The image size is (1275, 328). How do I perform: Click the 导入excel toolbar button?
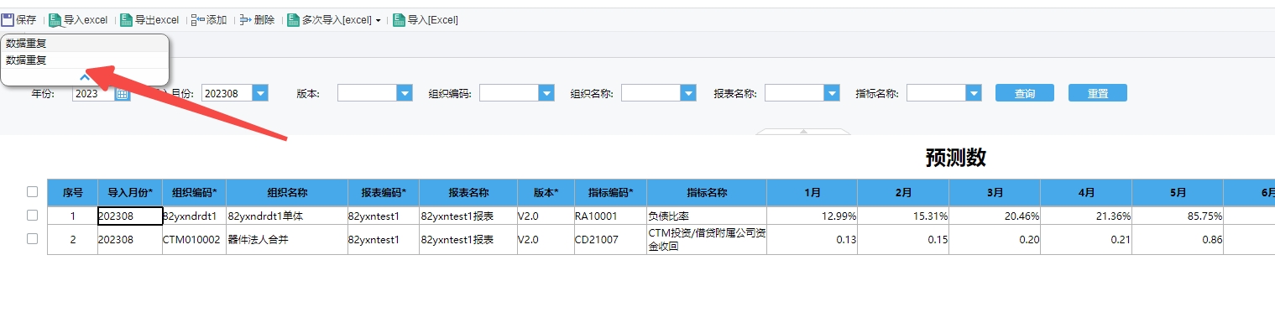(78, 19)
